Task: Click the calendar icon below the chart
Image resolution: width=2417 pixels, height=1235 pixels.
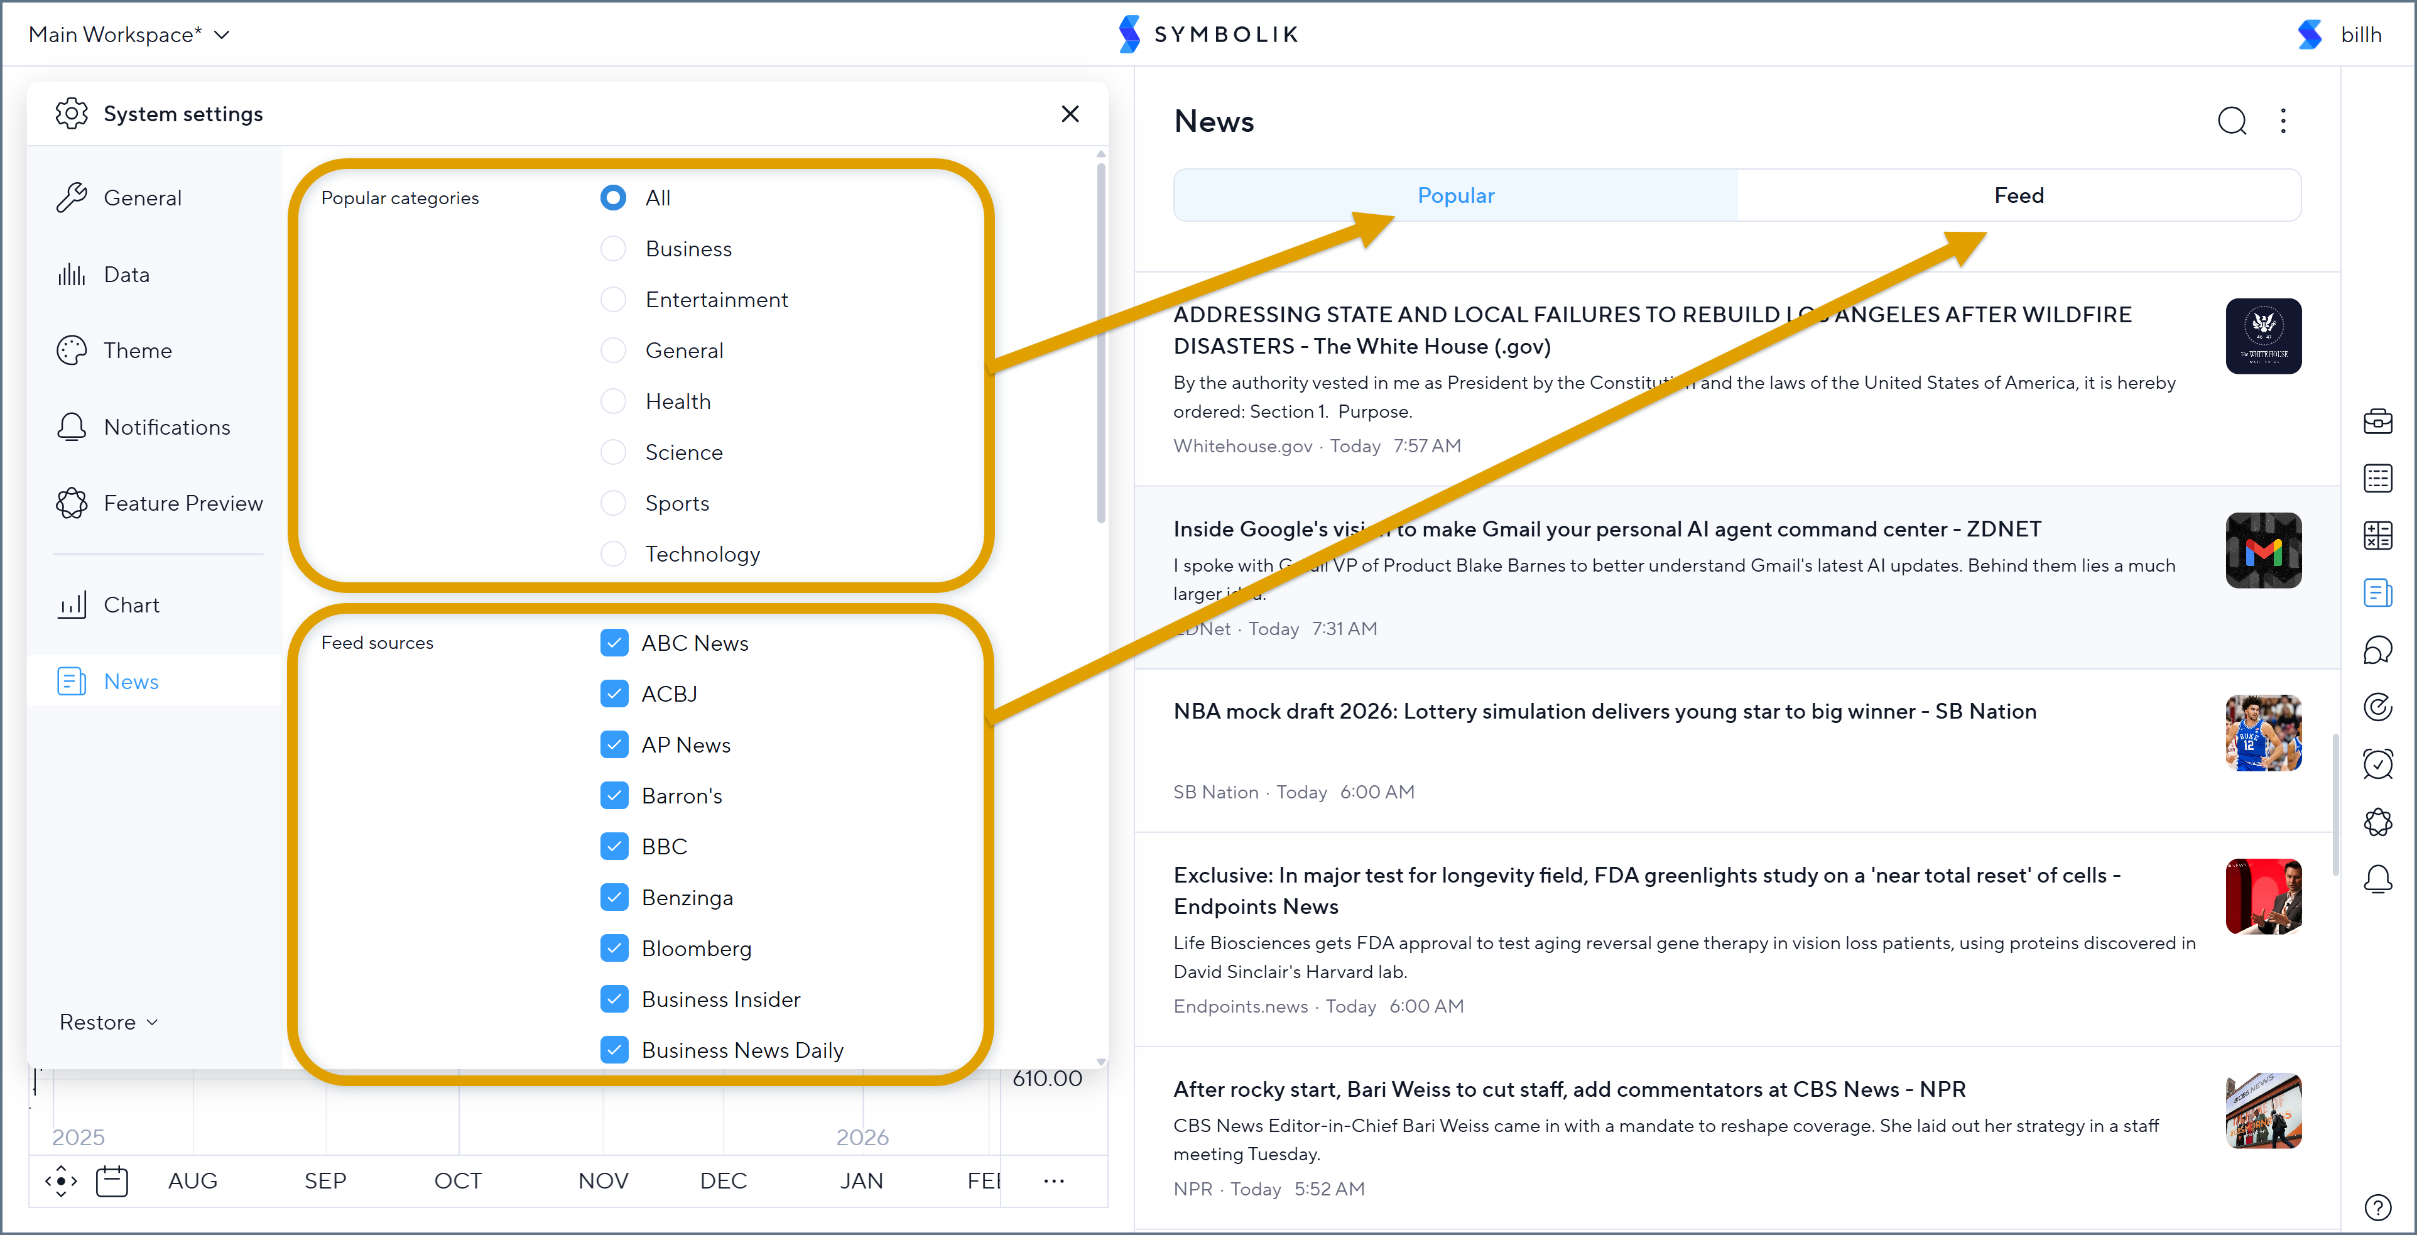Action: 112,1180
